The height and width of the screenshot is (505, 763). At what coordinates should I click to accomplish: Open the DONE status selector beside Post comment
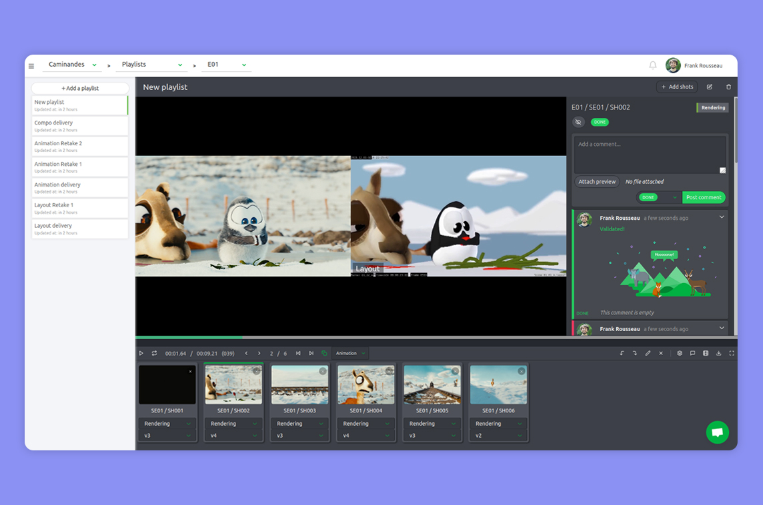(658, 197)
